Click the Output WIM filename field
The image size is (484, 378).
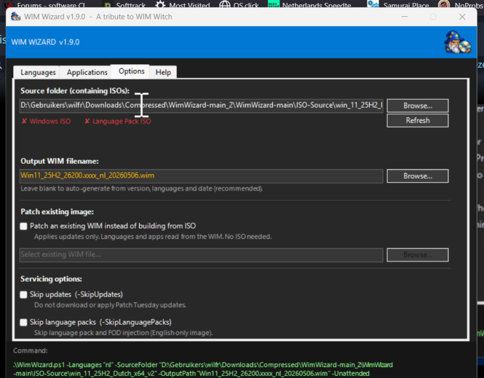click(x=201, y=176)
